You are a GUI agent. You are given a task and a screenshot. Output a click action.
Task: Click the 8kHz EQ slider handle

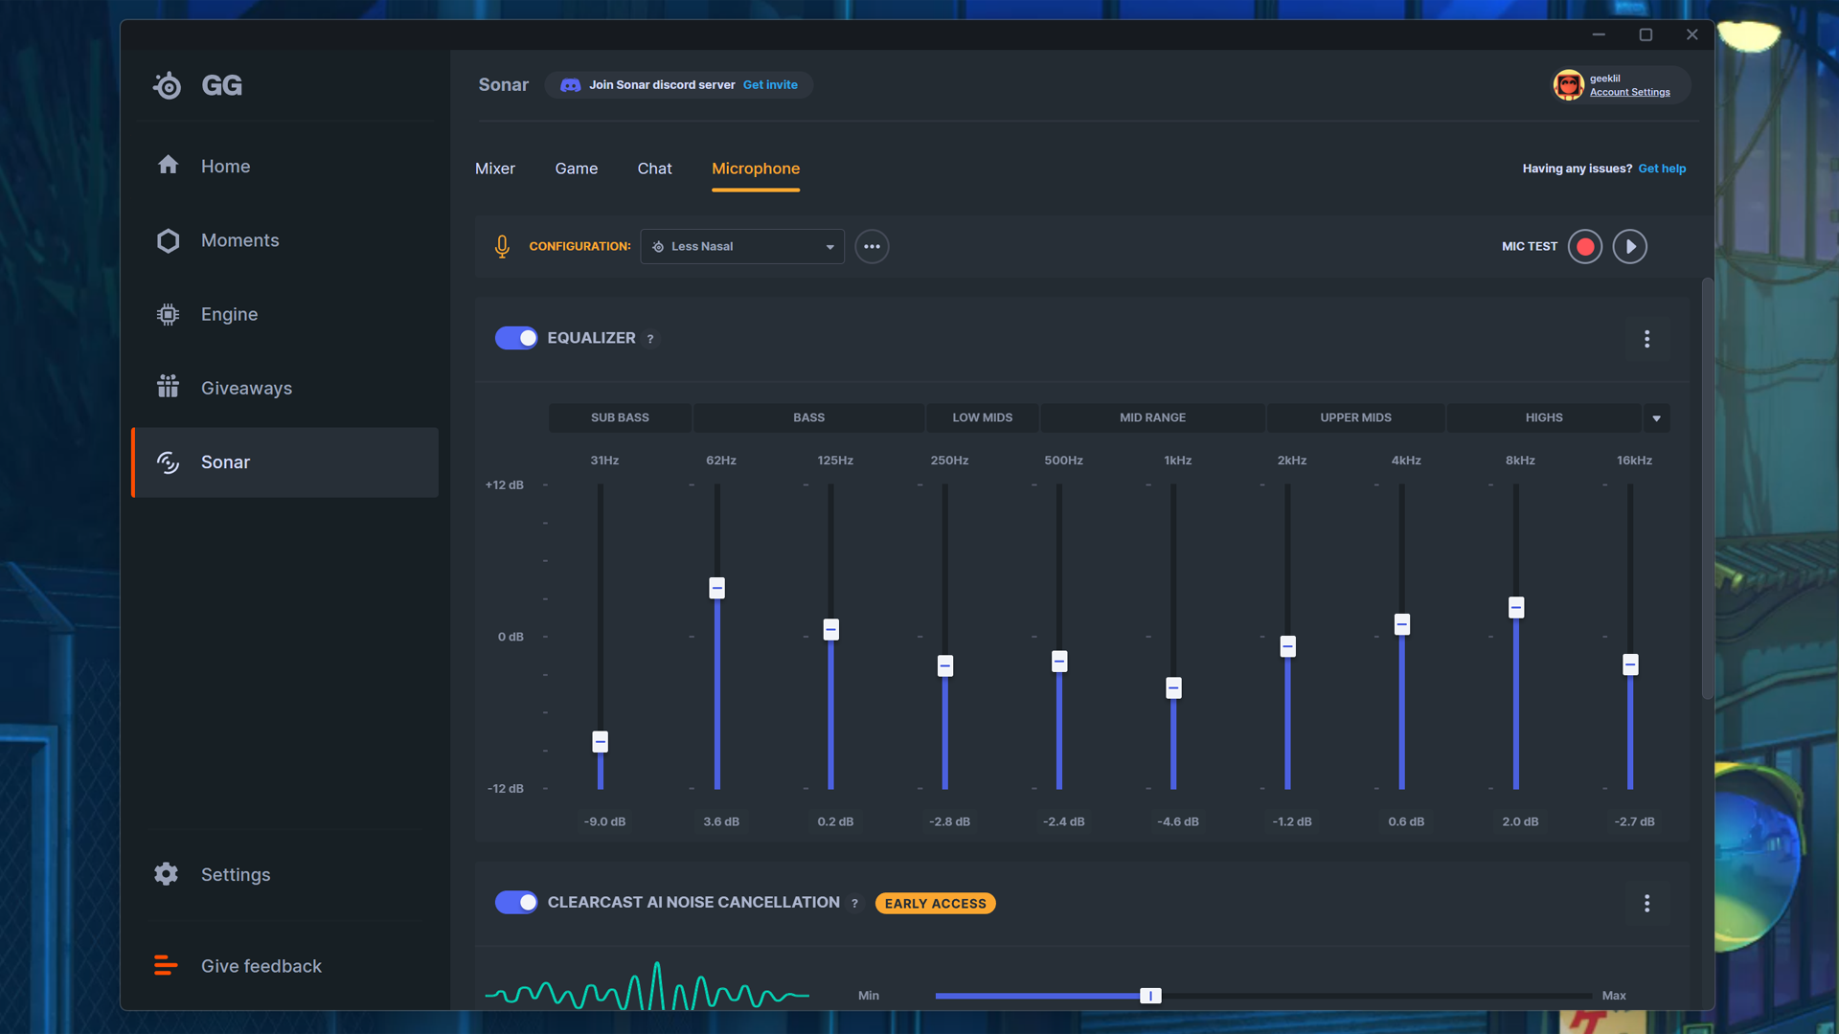point(1516,607)
